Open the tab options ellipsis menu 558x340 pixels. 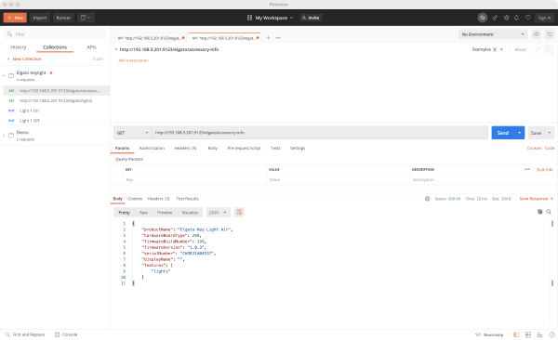point(278,38)
